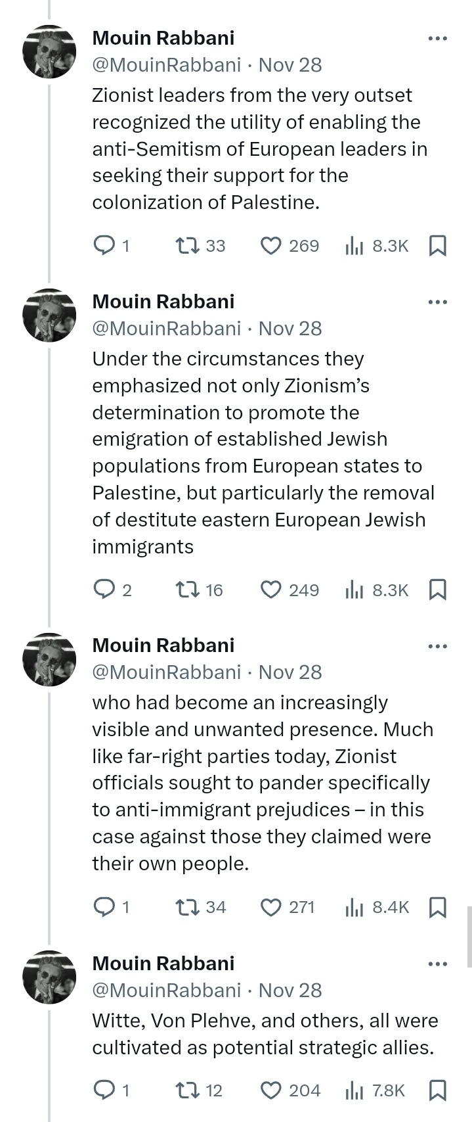Open Mouin Rabbani's name on the first tweet

click(x=163, y=38)
